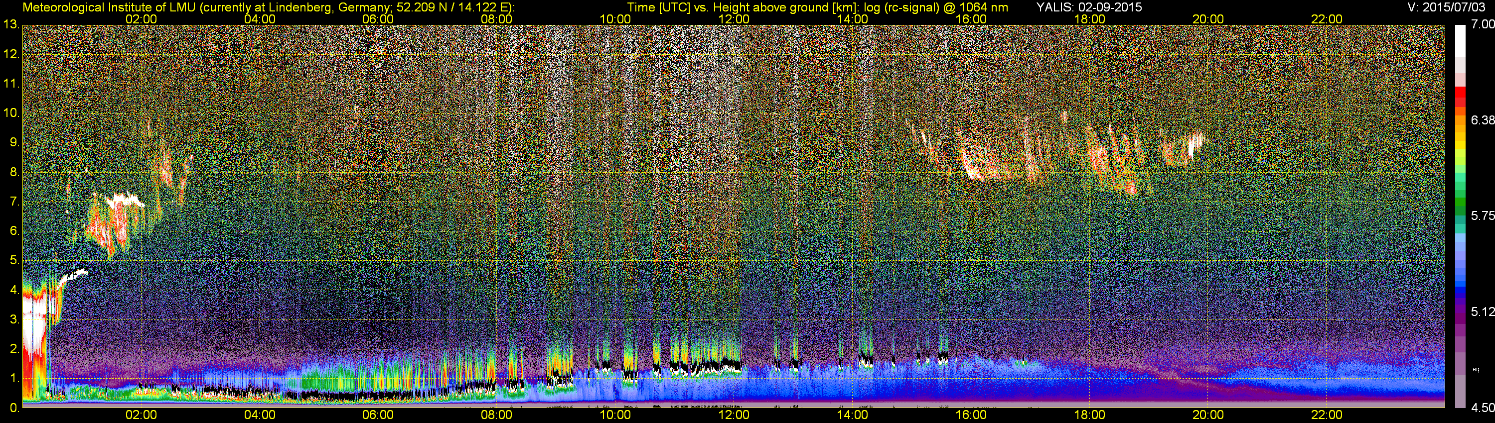Viewport: 1495px width, 423px height.
Task: Select the height axis label "6."
Action: tap(14, 231)
